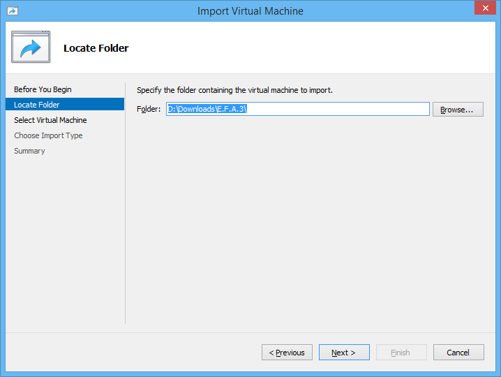Click the Folder: label

149,110
